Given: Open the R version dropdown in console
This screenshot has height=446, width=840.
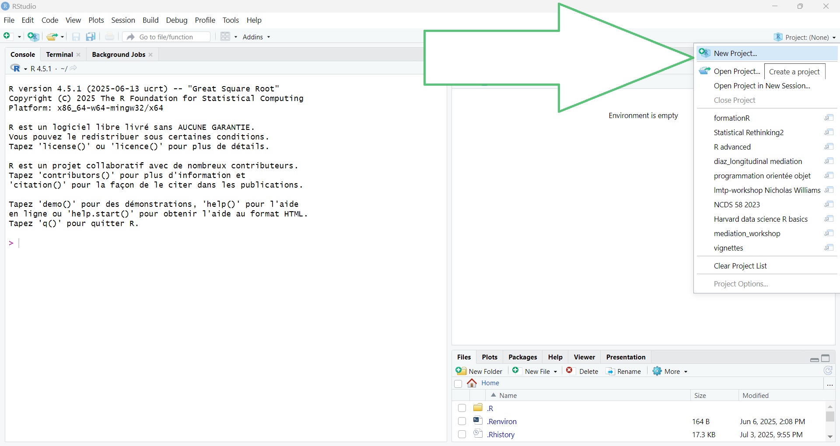Looking at the screenshot, I should (x=25, y=69).
